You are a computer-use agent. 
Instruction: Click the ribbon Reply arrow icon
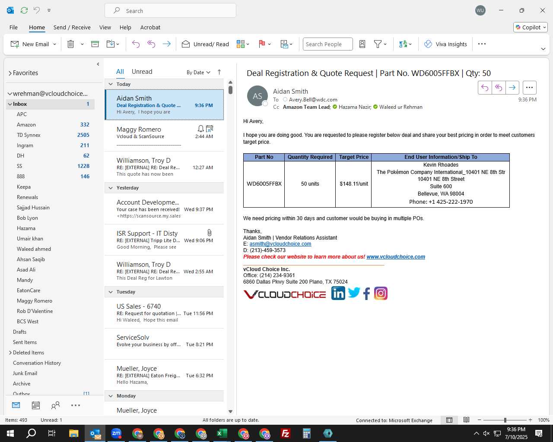[136, 44]
